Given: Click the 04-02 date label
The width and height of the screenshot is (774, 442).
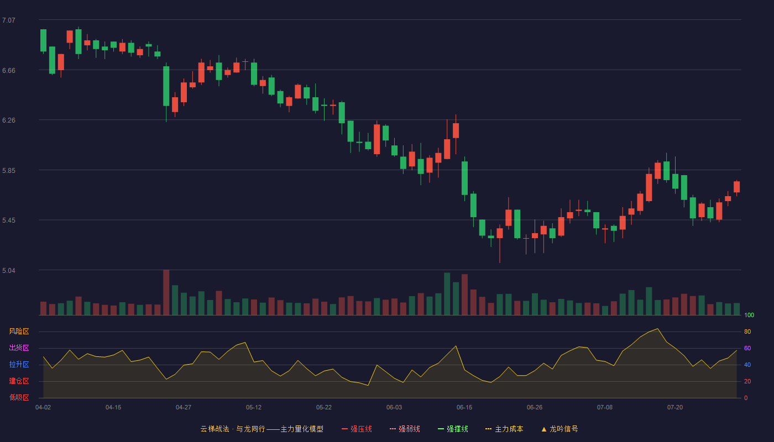Looking at the screenshot, I should point(43,407).
